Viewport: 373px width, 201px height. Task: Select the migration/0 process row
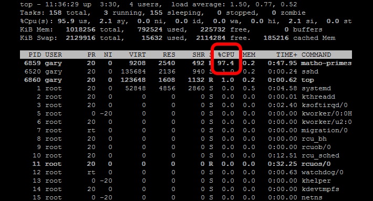click(x=186, y=130)
